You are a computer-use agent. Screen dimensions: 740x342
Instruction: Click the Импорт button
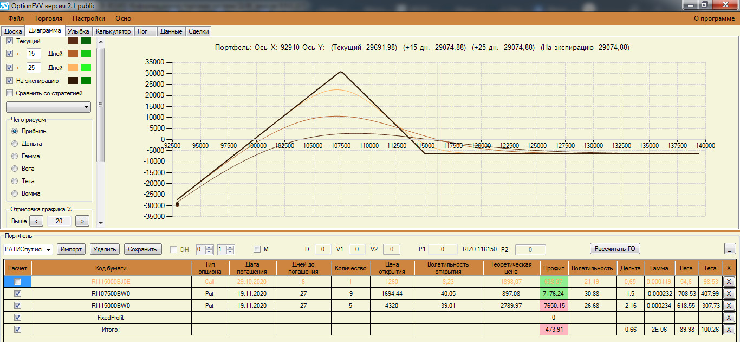coord(72,249)
